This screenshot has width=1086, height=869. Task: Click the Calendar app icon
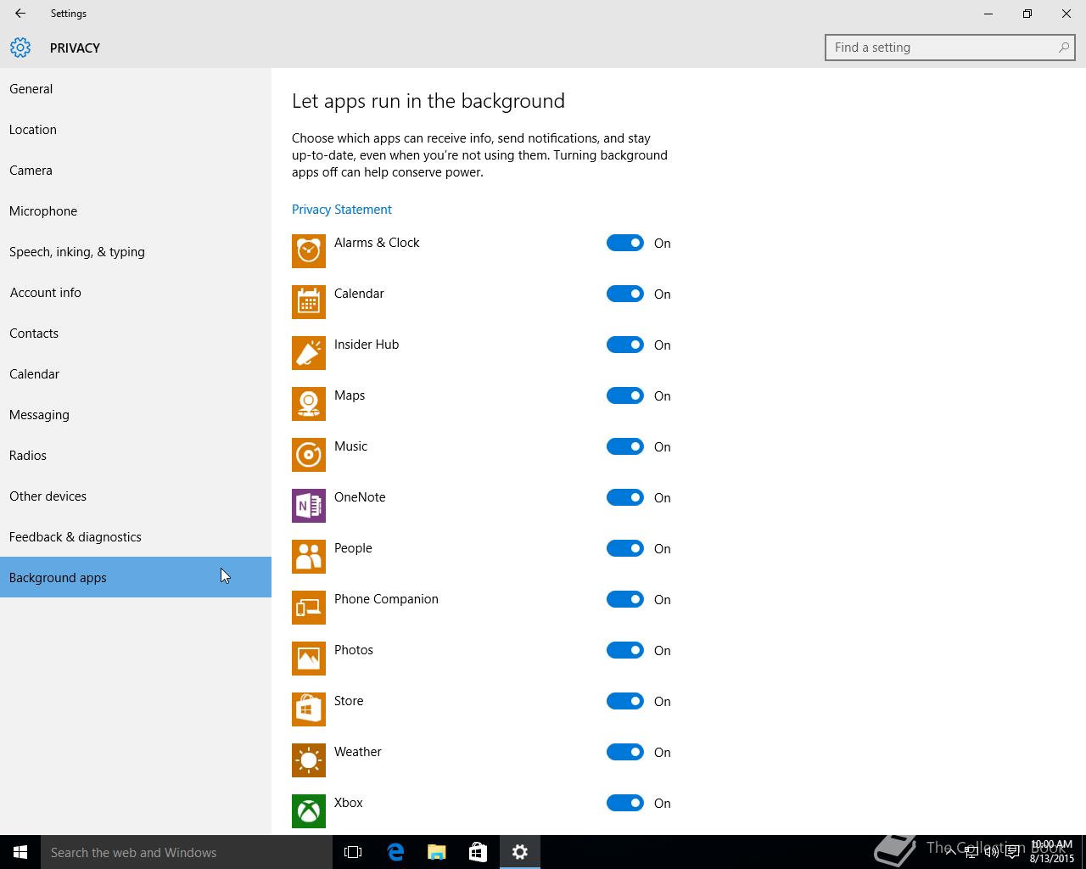tap(309, 302)
